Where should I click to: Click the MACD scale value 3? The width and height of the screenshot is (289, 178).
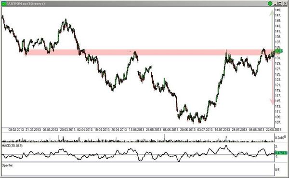(x=276, y=147)
